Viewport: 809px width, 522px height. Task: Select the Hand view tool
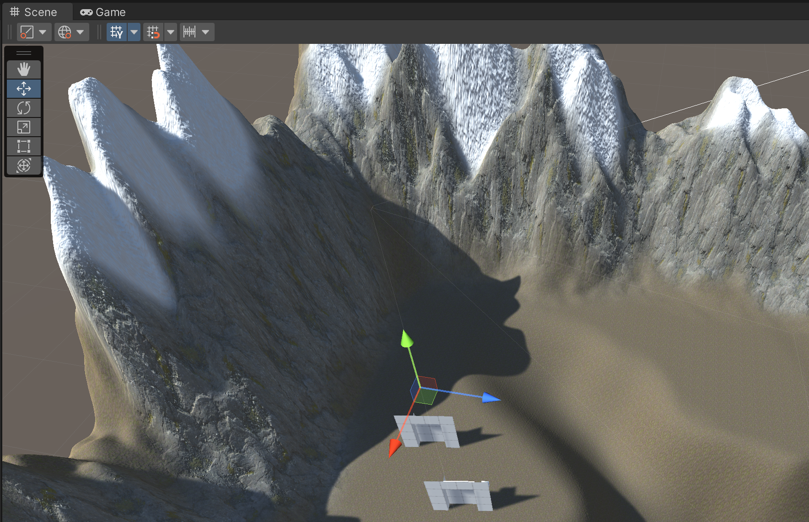pos(24,69)
